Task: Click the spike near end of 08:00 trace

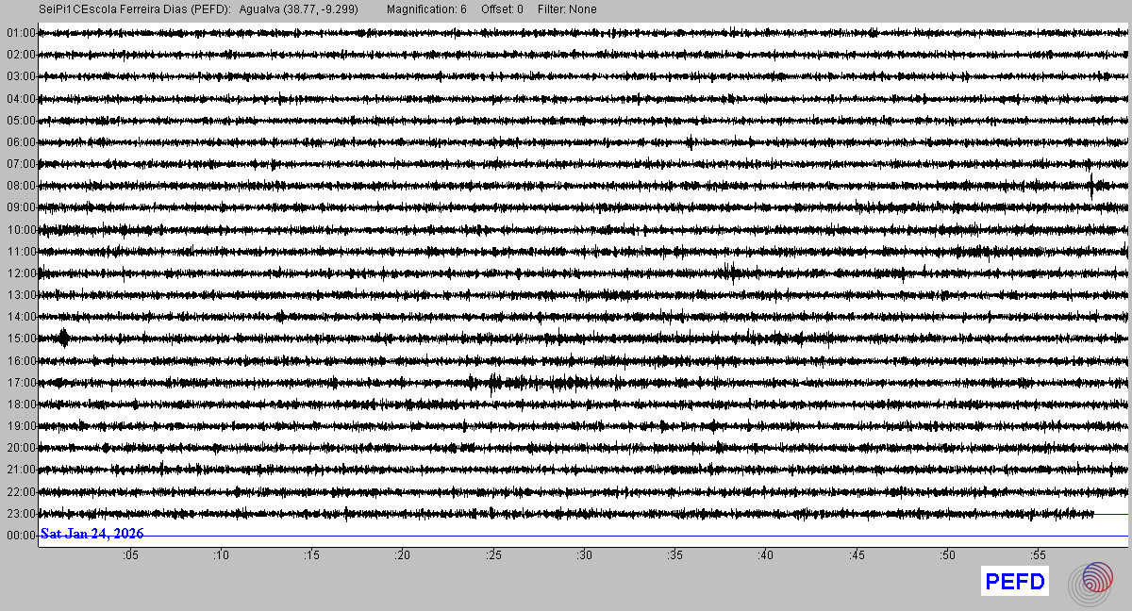Action: (x=1091, y=185)
